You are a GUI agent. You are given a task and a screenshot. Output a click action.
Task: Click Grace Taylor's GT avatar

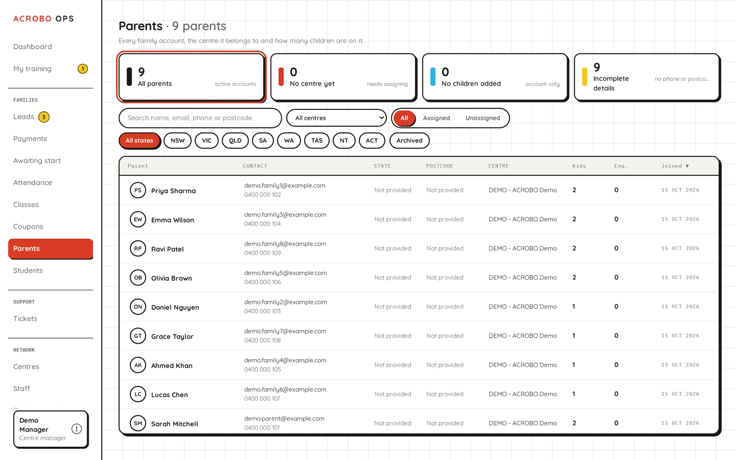pyautogui.click(x=138, y=336)
